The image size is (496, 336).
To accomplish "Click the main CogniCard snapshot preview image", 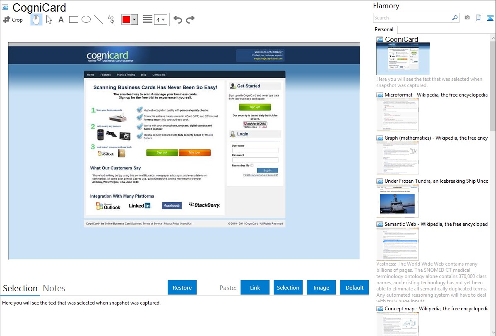I will tap(184, 151).
